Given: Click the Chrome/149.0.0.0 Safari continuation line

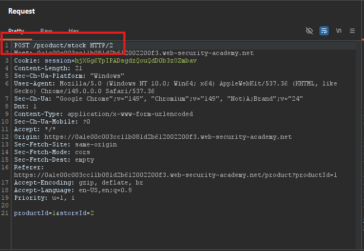Looking at the screenshot, I should [84, 91].
